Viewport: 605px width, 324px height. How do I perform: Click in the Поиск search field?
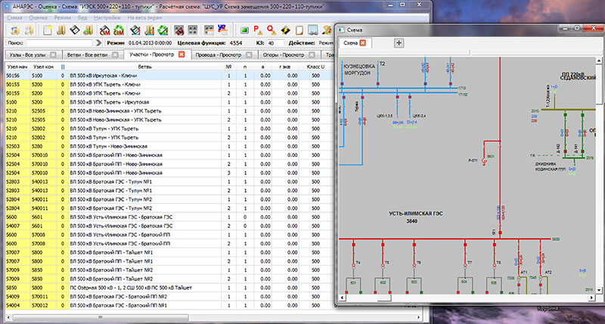pyautogui.click(x=59, y=43)
